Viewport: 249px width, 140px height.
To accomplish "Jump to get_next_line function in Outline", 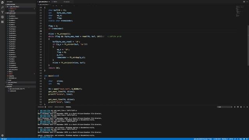I will (17, 89).
